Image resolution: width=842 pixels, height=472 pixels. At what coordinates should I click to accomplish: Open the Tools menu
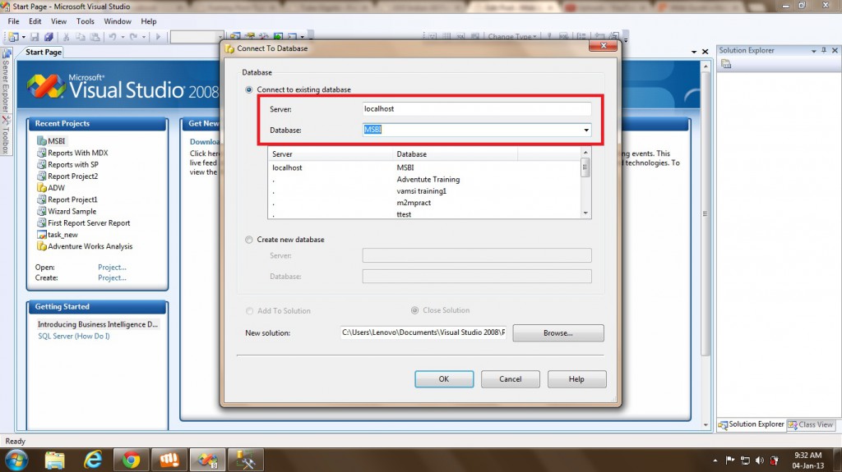pyautogui.click(x=86, y=21)
